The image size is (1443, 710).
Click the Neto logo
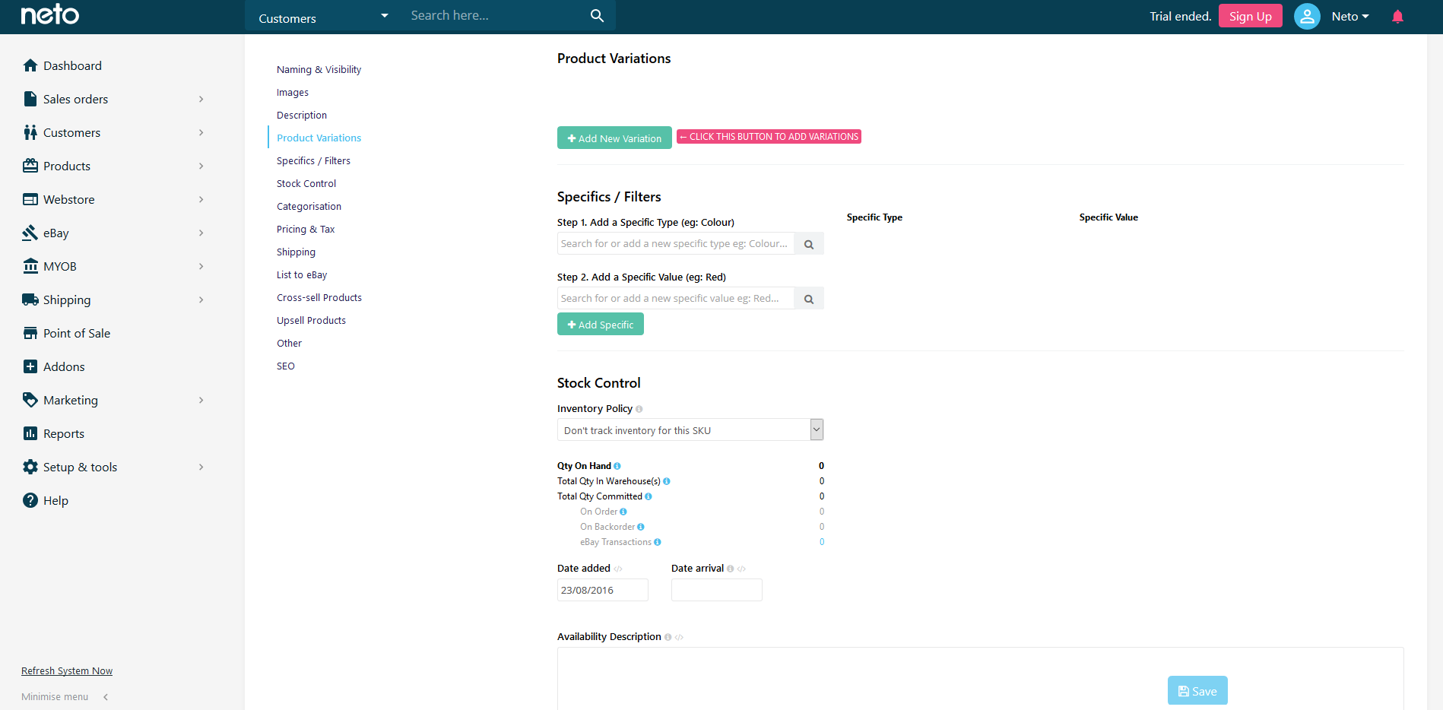[x=50, y=14]
